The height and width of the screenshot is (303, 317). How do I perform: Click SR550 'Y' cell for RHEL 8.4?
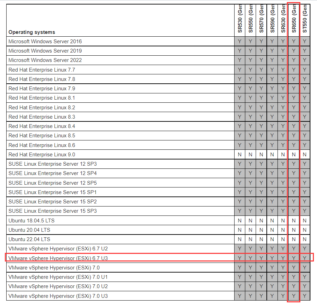coord(250,126)
